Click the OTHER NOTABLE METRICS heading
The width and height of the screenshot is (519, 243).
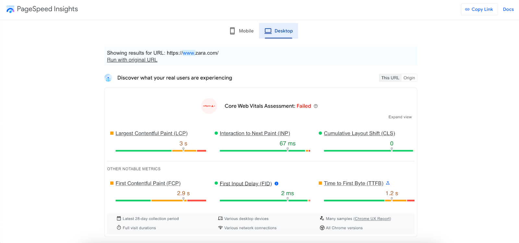tap(134, 169)
